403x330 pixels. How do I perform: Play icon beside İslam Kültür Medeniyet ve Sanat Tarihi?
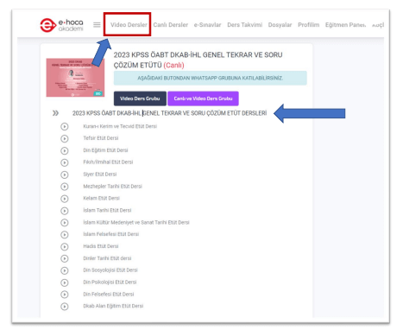tap(65, 223)
